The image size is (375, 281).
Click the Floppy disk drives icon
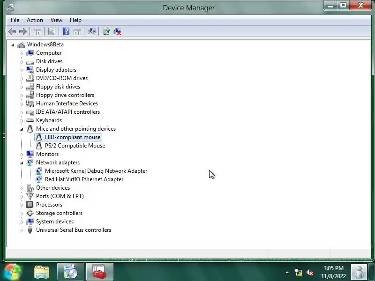pos(30,87)
